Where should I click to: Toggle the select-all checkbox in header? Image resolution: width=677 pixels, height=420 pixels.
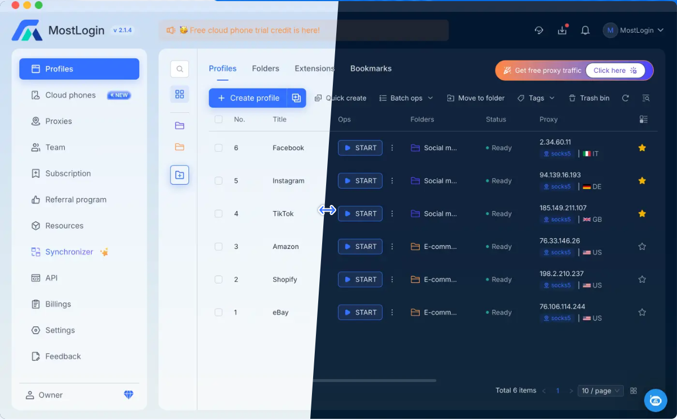point(219,119)
